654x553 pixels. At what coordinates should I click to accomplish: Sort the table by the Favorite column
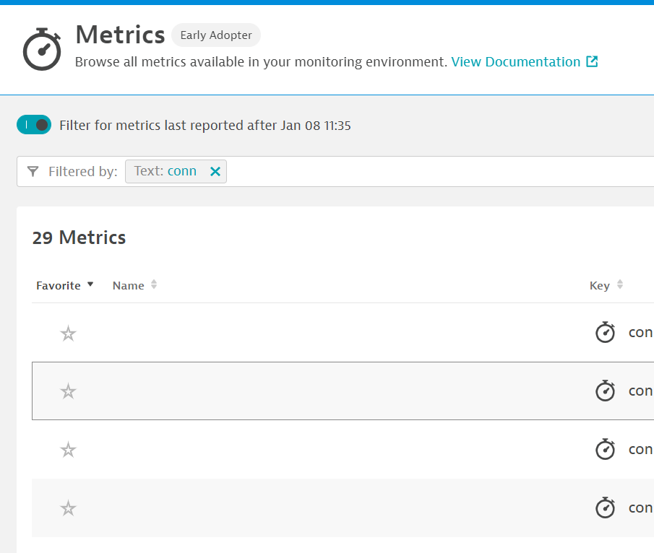(x=65, y=286)
